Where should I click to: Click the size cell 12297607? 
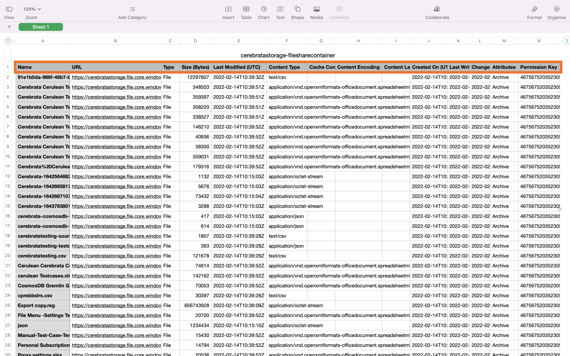[195, 77]
